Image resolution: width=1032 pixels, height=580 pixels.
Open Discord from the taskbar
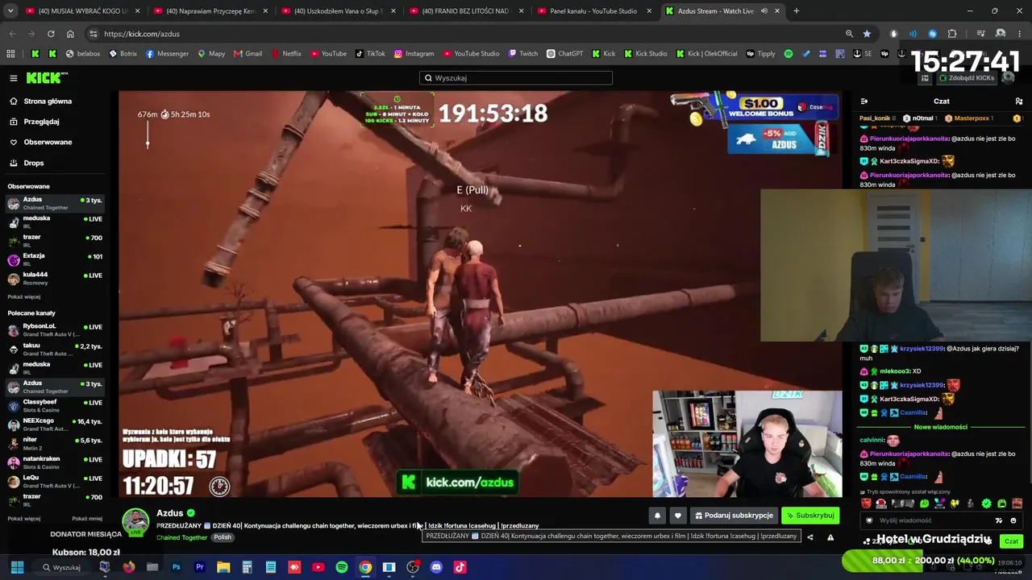pyautogui.click(x=436, y=567)
